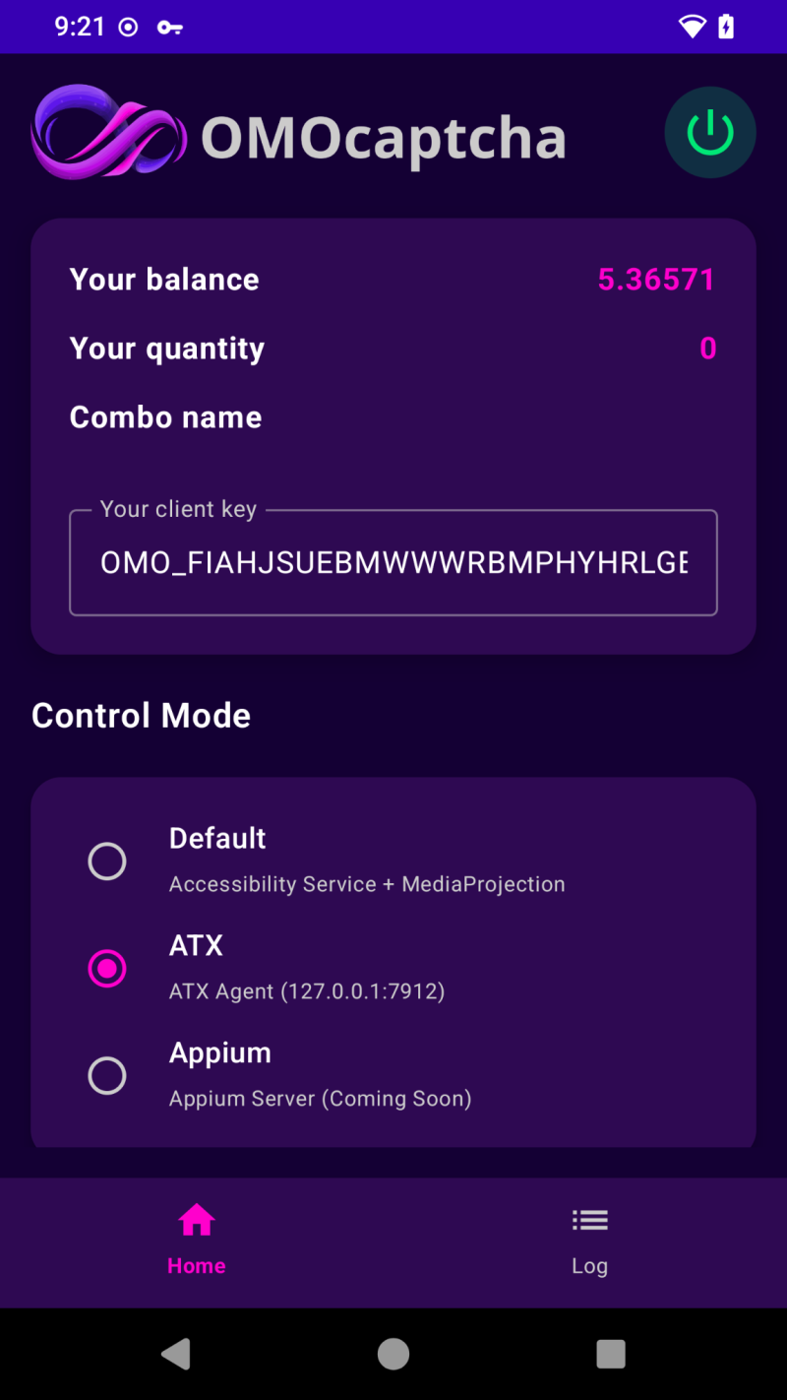Click the balance value 5.36571
Viewport: 787px width, 1400px height.
click(656, 280)
